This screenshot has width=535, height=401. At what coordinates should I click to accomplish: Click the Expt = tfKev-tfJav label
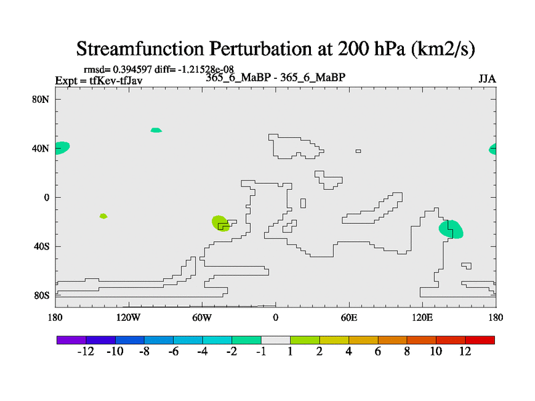98,81
